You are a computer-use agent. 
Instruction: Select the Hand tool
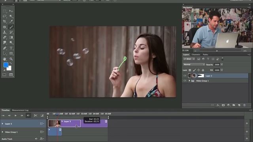(x=4, y=59)
